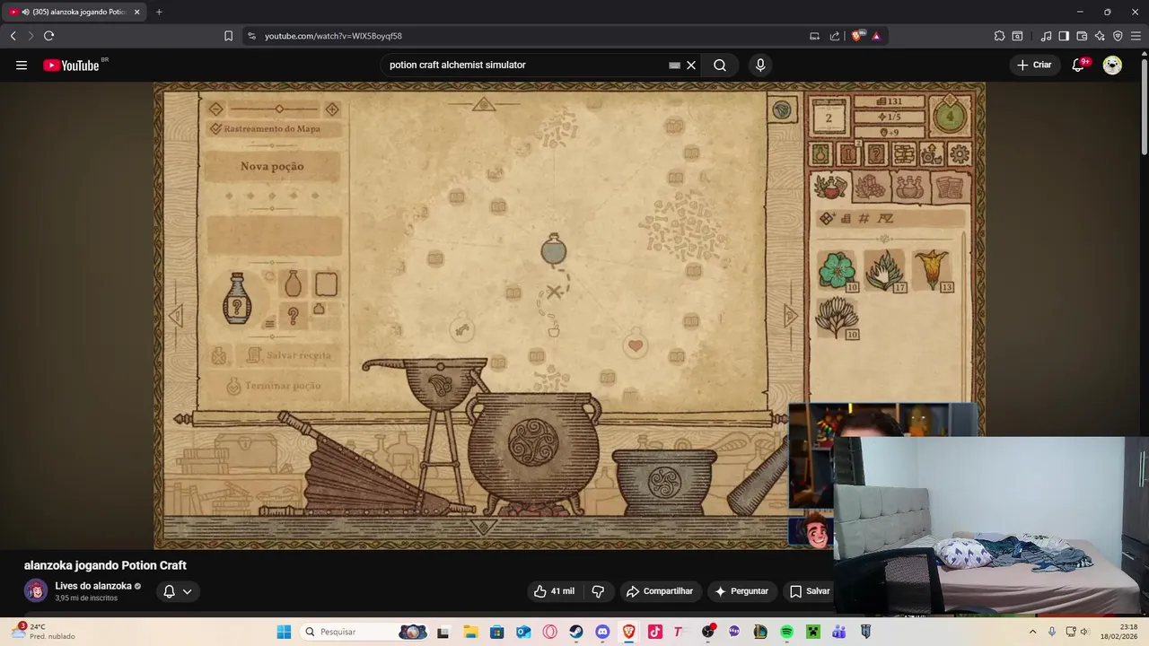Screen dimensions: 1149x646
Task: Click the Perguntar button
Action: pyautogui.click(x=741, y=591)
